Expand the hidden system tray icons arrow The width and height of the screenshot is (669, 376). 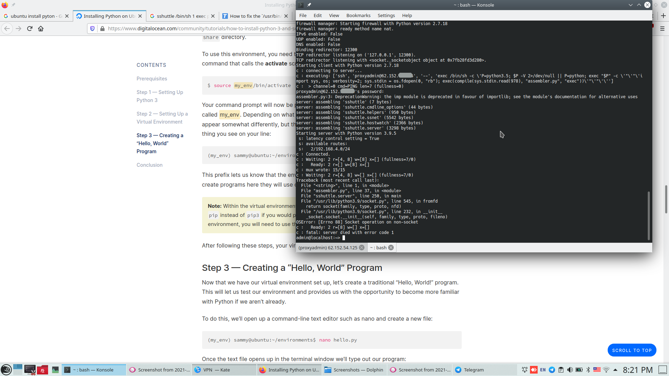pyautogui.click(x=615, y=370)
